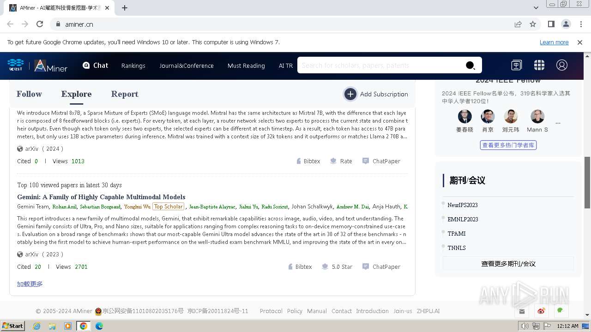The image size is (591, 332).
Task: Bookmark this page with star icon
Action: click(533, 24)
